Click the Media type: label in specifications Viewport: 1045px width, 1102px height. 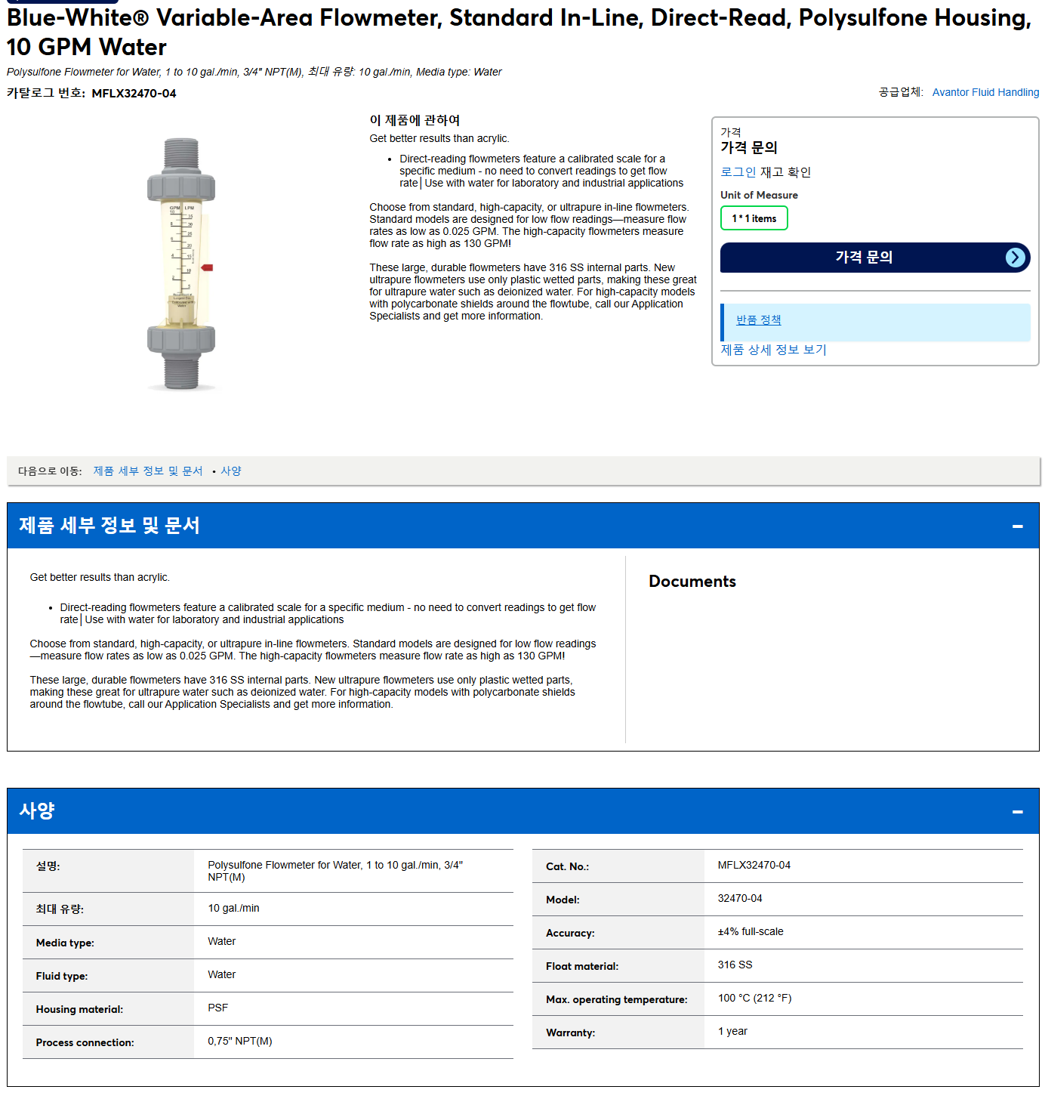65,943
